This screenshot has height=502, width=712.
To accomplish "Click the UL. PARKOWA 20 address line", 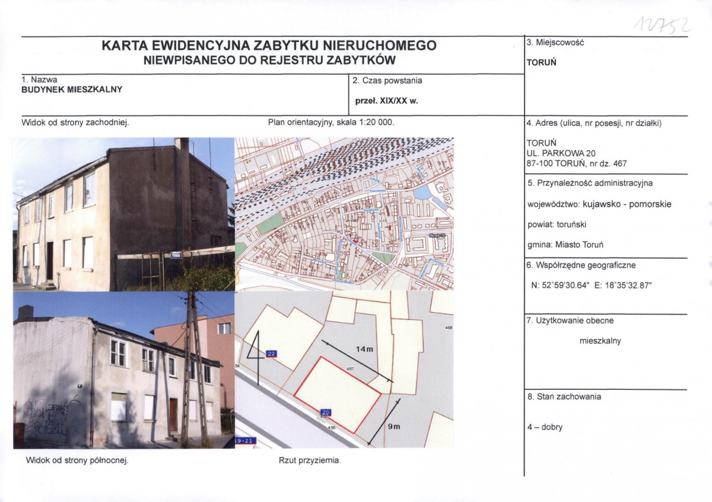I will [561, 153].
